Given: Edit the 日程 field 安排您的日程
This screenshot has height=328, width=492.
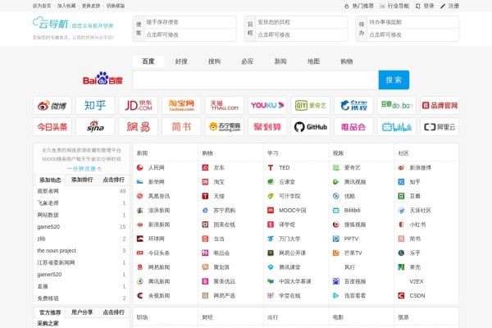Looking at the screenshot, I should pyautogui.click(x=302, y=22).
